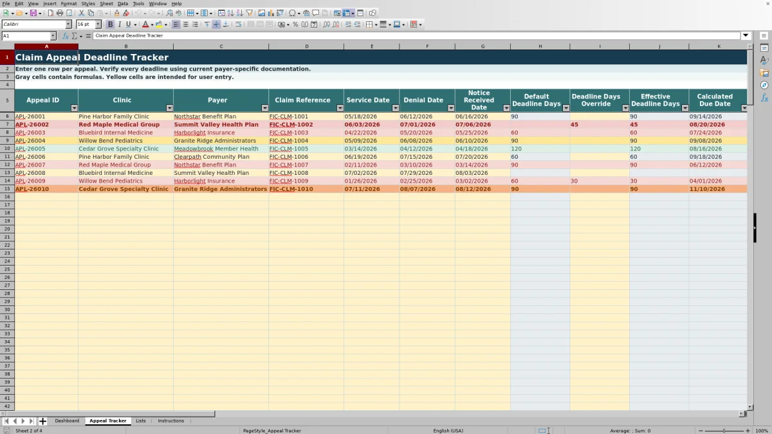Click the Copy icon
The image size is (772, 434).
(x=91, y=13)
